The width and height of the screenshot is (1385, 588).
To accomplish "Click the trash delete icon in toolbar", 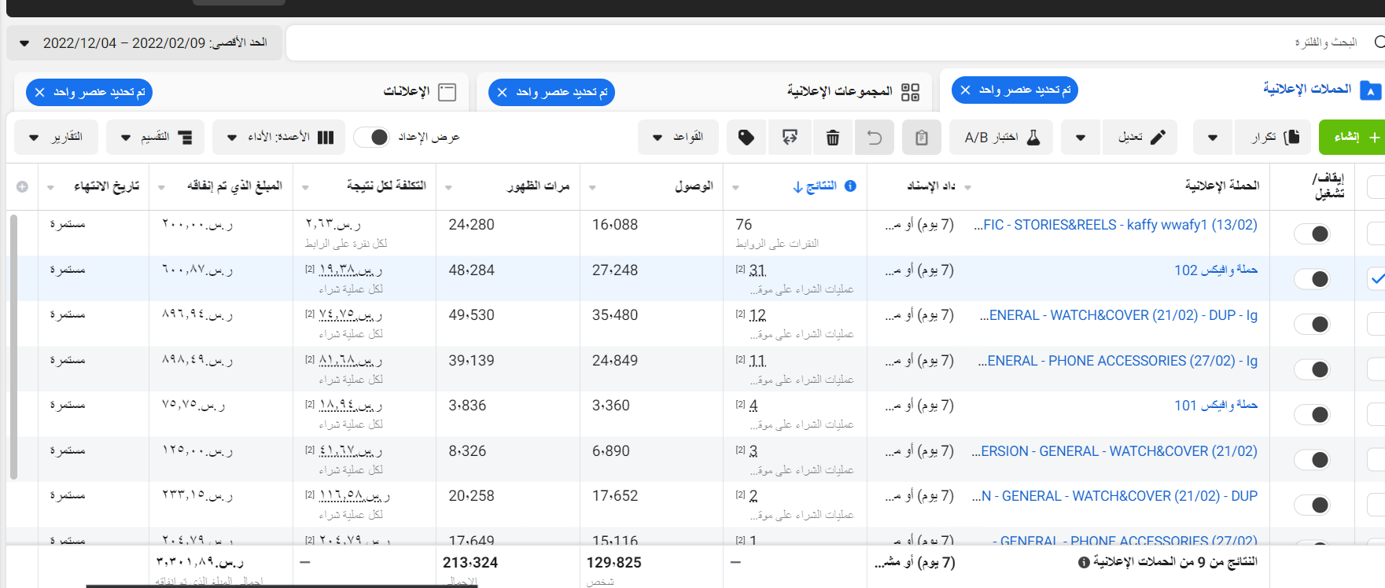I will pos(832,138).
